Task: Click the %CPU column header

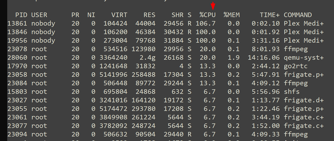Action: click(207, 15)
